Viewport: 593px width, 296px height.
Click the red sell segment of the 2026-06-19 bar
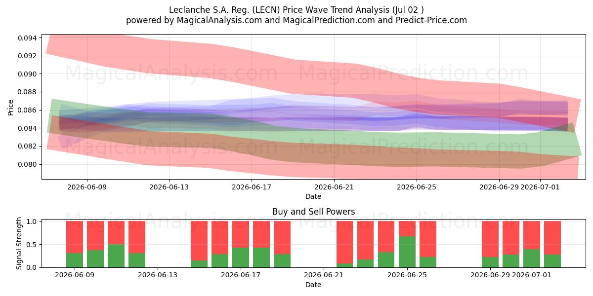coord(282,238)
